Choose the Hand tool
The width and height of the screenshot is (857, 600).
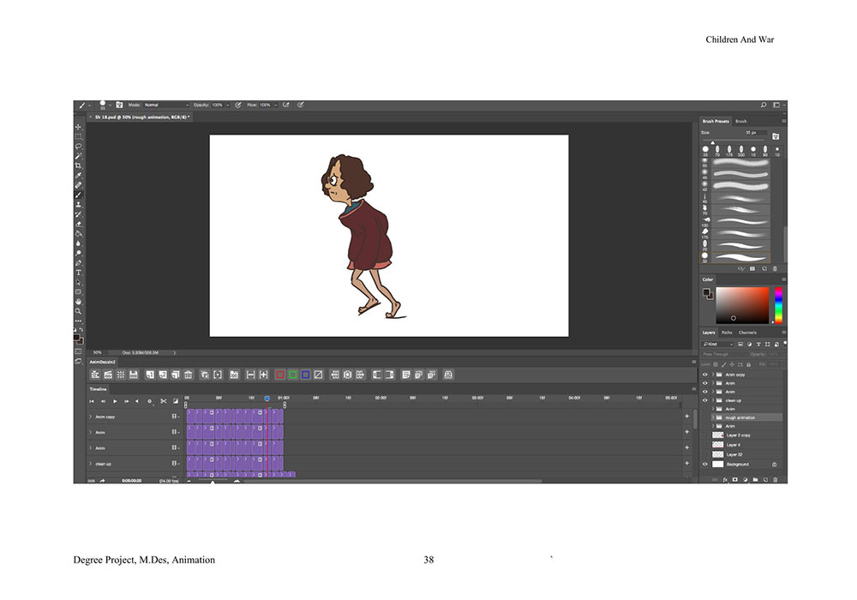(x=79, y=302)
